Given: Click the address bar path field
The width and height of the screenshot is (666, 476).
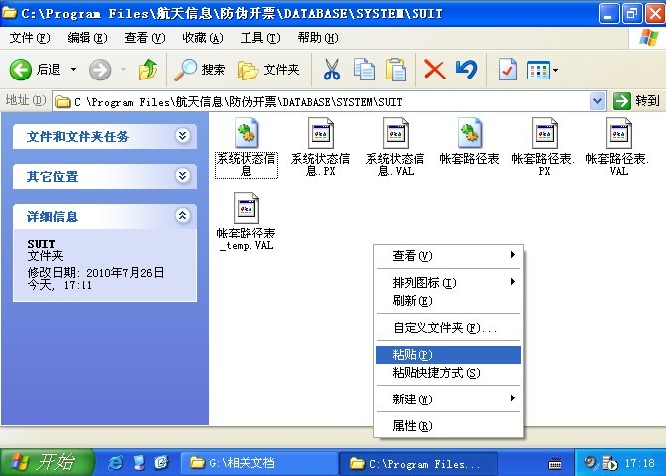Looking at the screenshot, I should click(x=321, y=102).
